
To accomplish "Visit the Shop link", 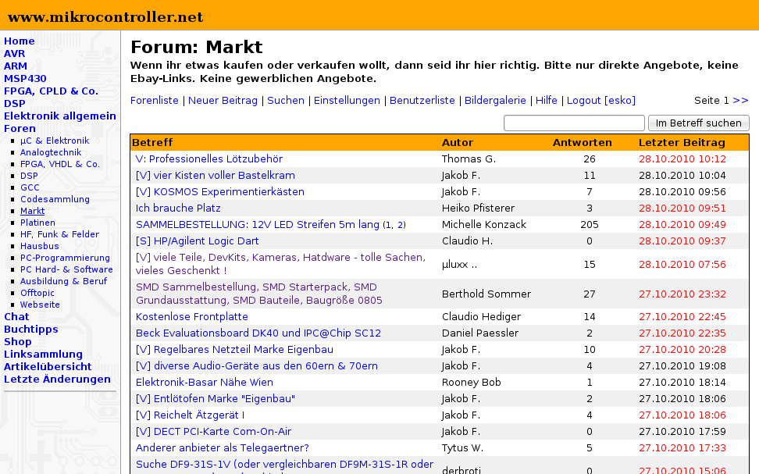I will [x=17, y=342].
